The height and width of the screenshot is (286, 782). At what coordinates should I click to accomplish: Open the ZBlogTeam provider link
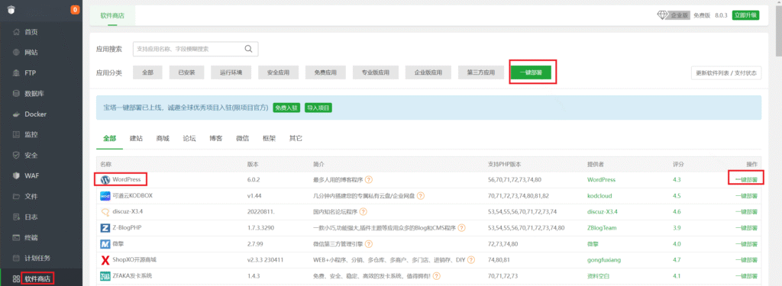[x=602, y=228]
